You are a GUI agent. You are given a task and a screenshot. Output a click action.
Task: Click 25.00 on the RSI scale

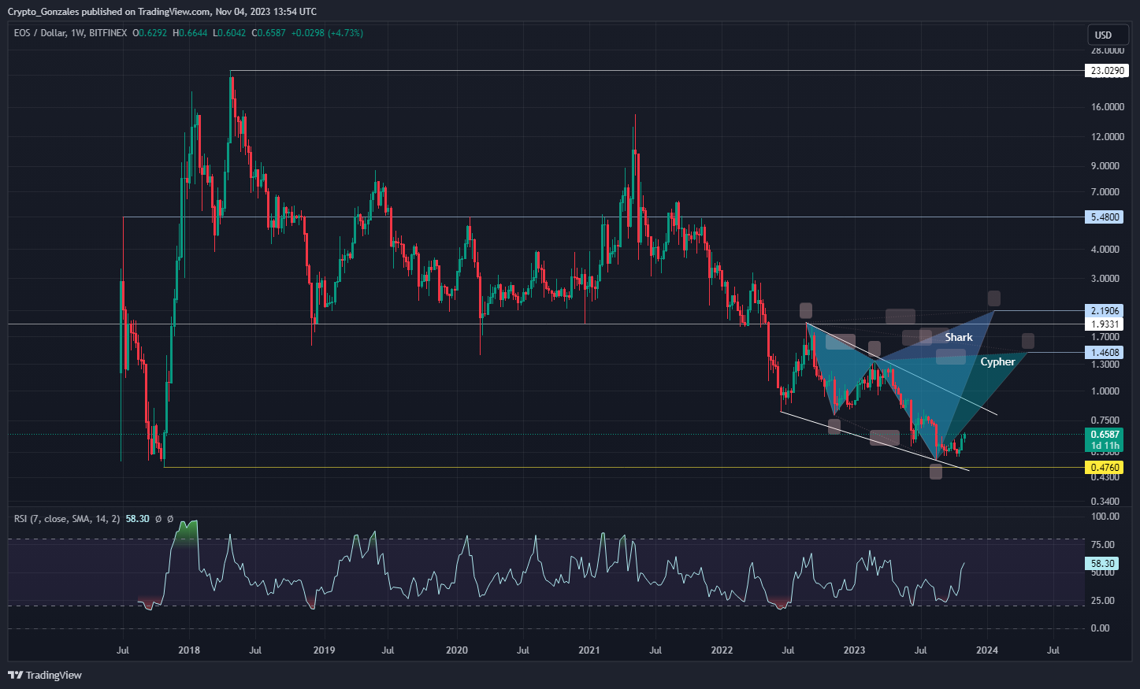click(1103, 601)
